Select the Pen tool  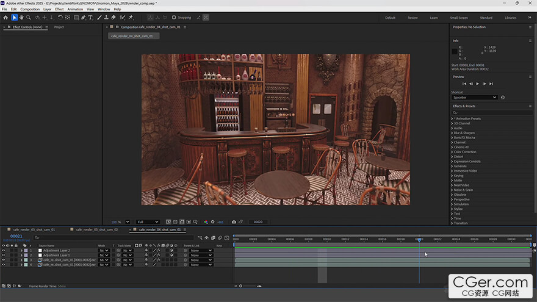click(84, 18)
